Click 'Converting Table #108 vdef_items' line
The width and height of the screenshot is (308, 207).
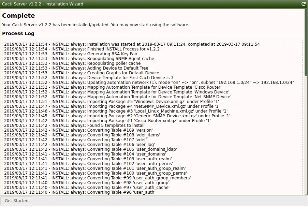(x=82, y=135)
